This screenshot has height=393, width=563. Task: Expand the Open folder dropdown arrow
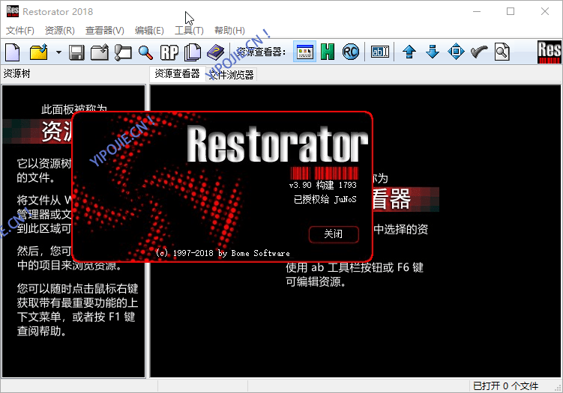[58, 52]
